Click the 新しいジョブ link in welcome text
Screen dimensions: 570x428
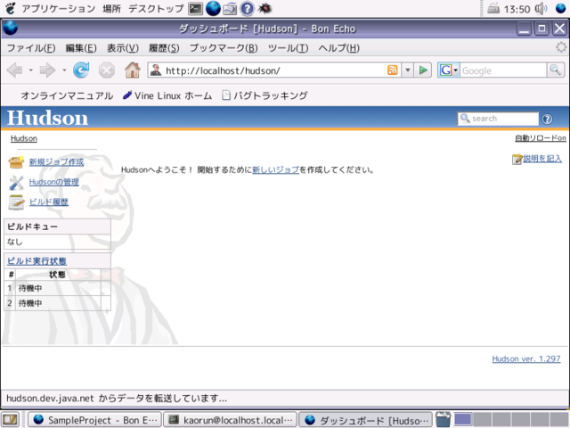coord(275,170)
